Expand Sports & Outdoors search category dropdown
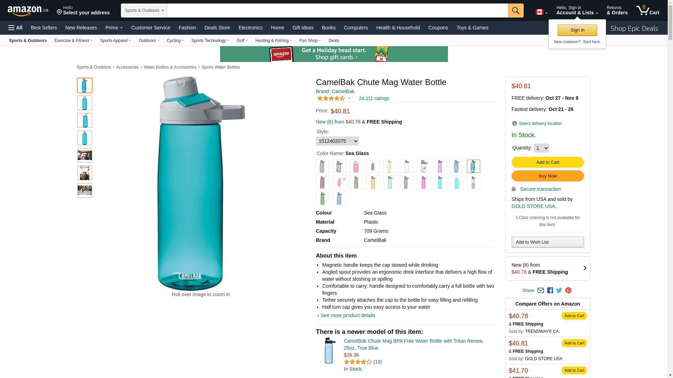 tap(144, 10)
